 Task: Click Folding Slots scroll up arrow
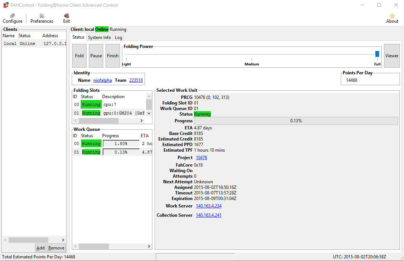149,96
